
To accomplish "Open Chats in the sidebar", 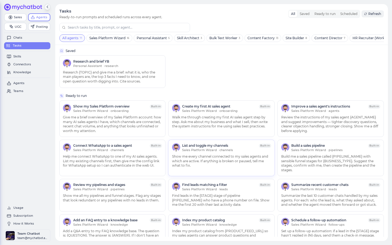I will tap(27, 38).
